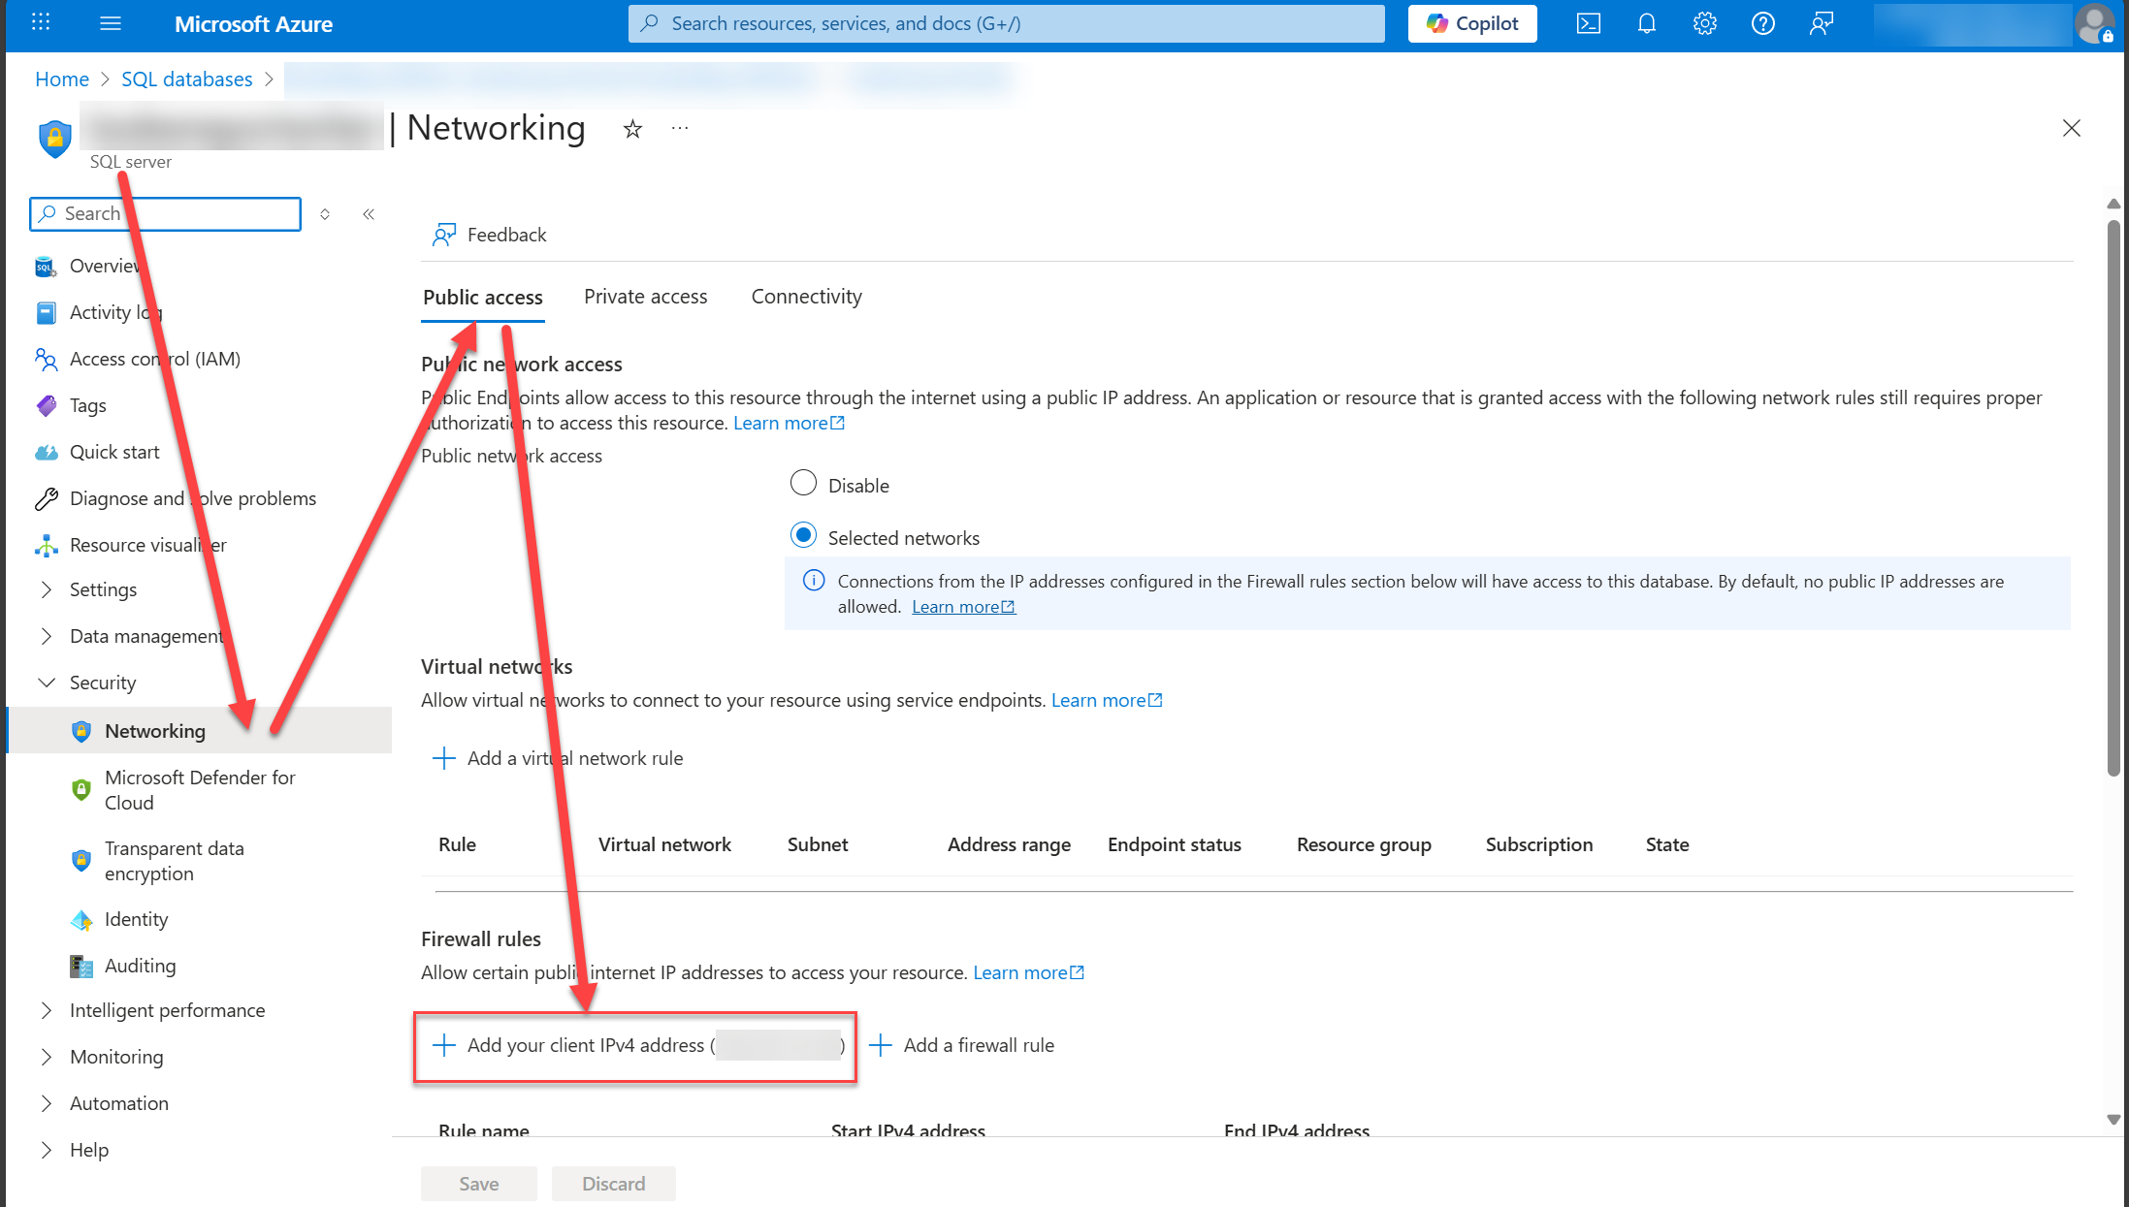
Task: Select the Disable radio option
Action: [803, 483]
